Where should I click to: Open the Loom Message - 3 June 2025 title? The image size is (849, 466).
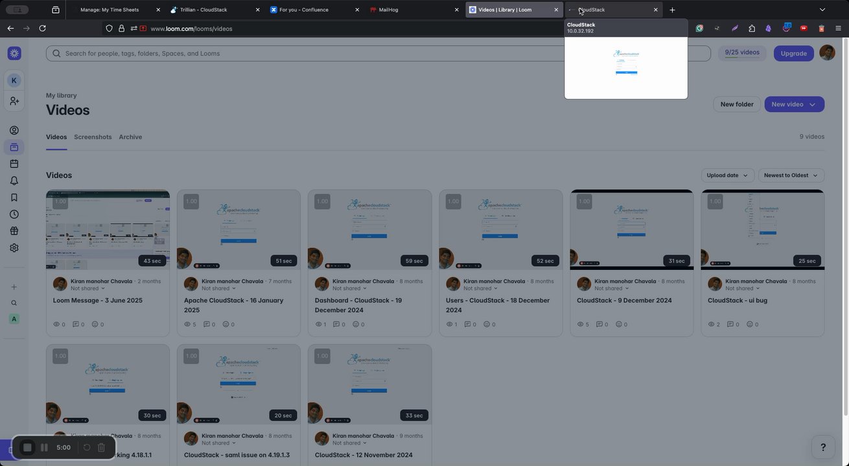click(98, 300)
